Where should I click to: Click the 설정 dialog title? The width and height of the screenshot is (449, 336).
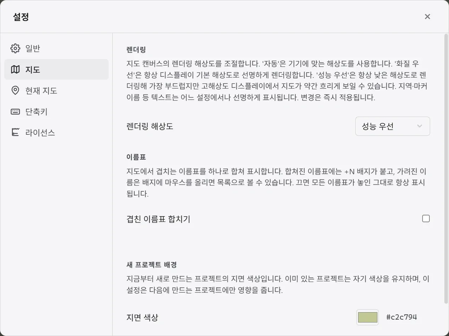[x=21, y=17]
